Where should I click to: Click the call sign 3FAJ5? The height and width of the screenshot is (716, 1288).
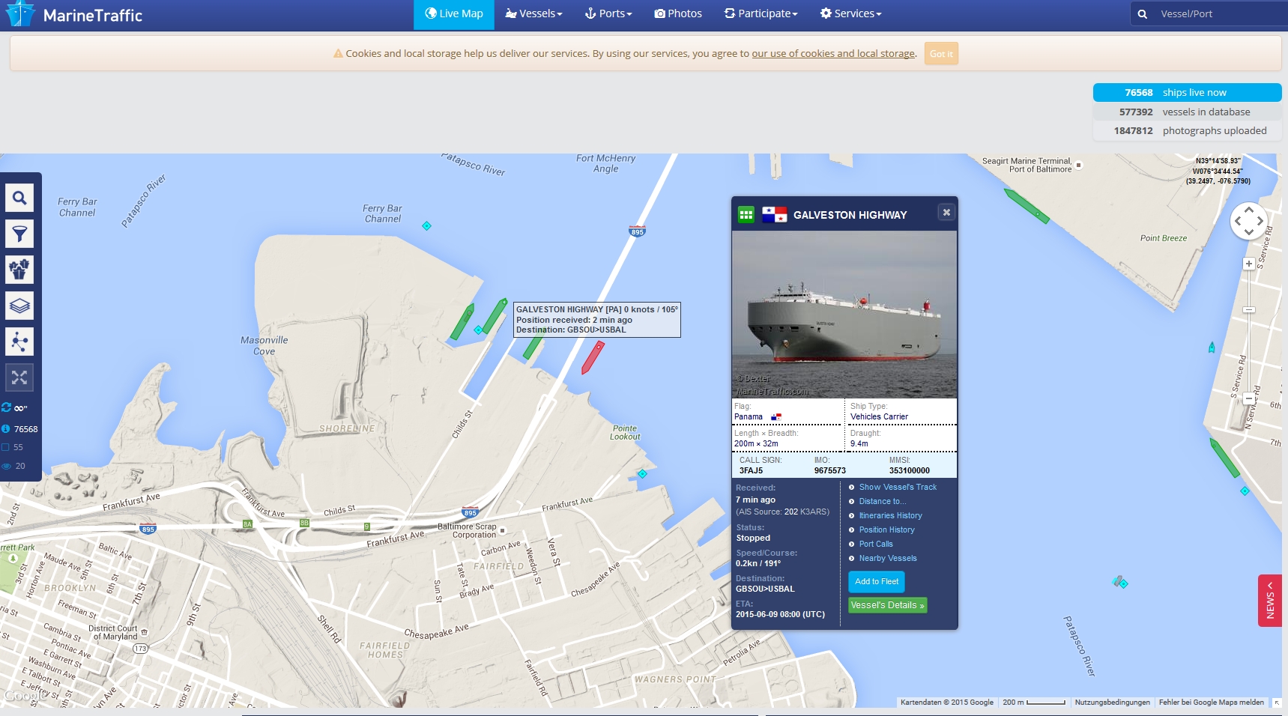click(x=751, y=471)
